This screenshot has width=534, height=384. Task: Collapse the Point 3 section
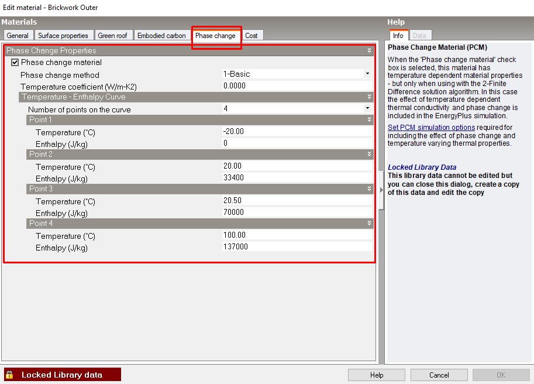point(370,188)
